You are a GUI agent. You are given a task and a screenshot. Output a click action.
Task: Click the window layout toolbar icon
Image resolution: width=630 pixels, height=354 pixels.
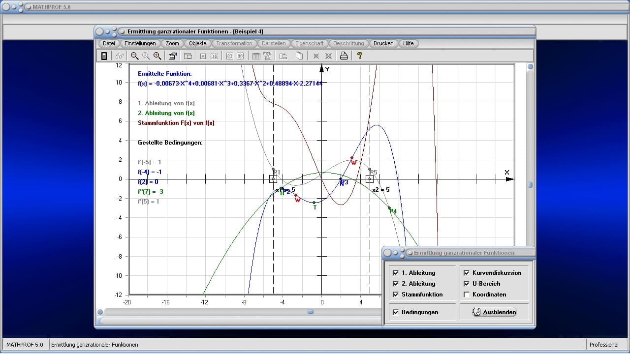(x=188, y=56)
